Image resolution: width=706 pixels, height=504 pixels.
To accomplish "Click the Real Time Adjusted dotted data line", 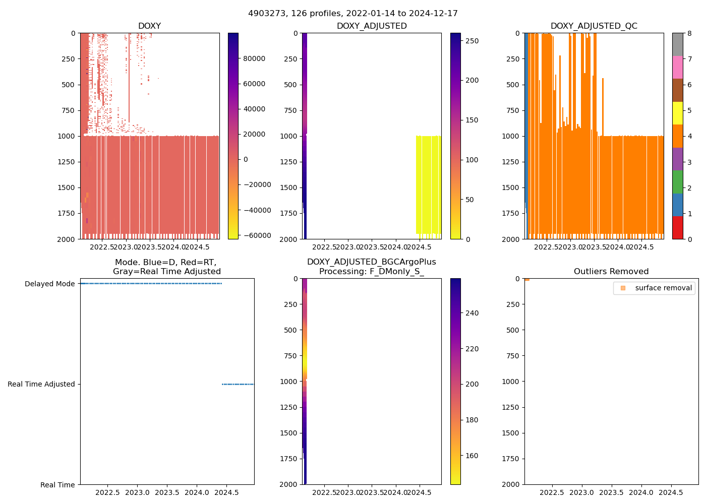I will (238, 384).
